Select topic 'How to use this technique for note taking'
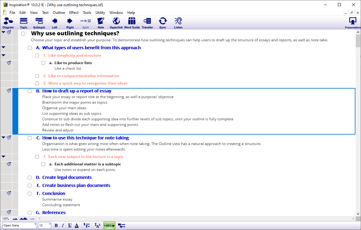The height and width of the screenshot is (230, 361). tap(85, 138)
